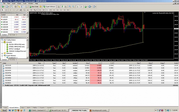This screenshot has height=112, width=179.
Task: Switch to SteveHopwood's Firefox taskbar window
Action: (99, 110)
